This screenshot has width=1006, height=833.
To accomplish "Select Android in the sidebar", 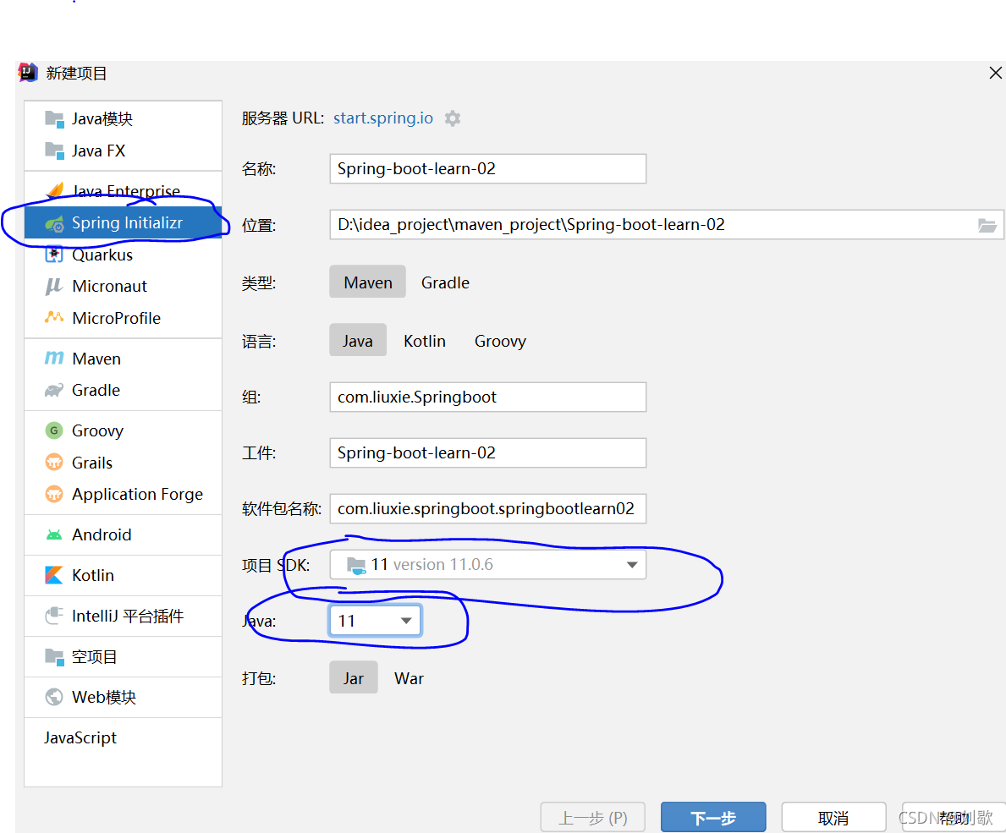I will pyautogui.click(x=124, y=534).
